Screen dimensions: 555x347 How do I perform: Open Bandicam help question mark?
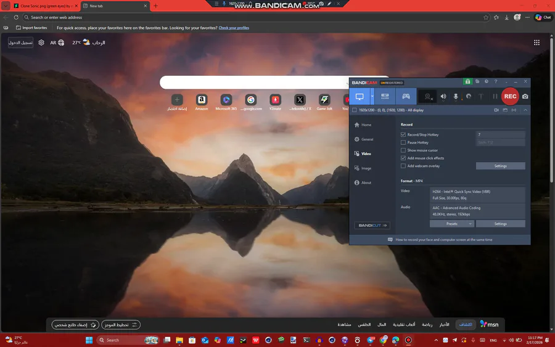pyautogui.click(x=496, y=82)
